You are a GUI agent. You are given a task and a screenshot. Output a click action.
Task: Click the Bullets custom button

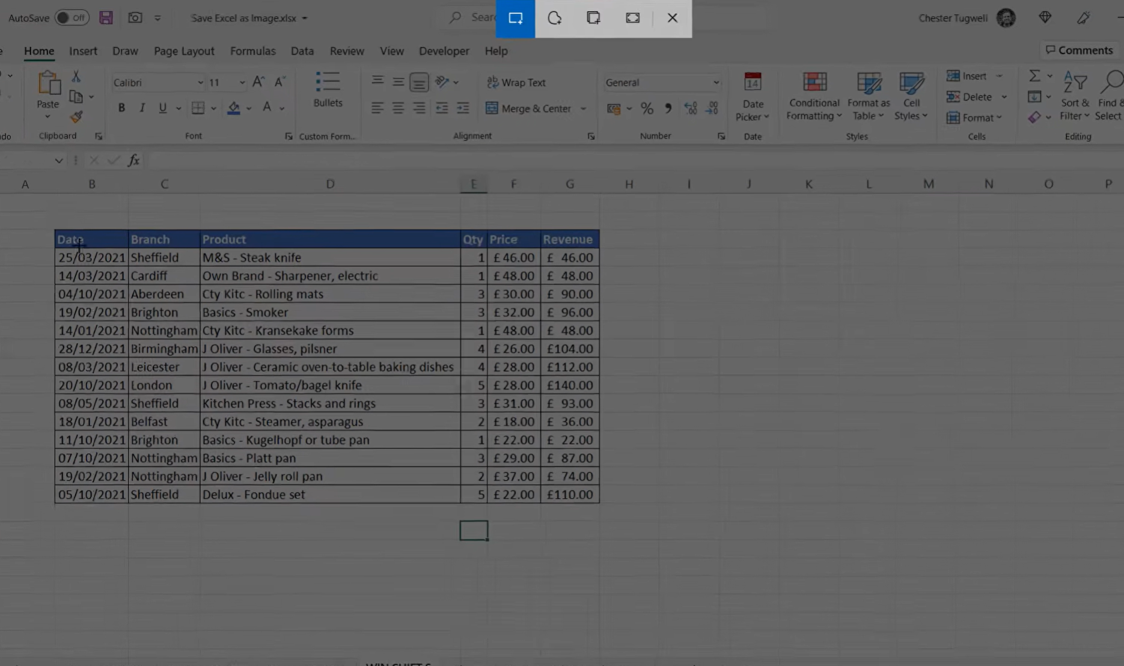tap(328, 90)
